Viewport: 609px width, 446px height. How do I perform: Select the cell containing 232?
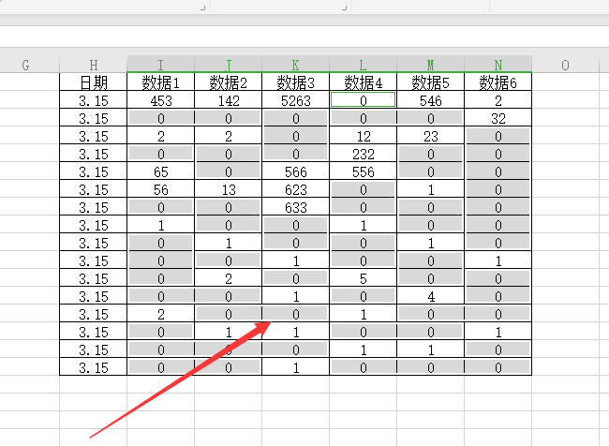(x=363, y=154)
